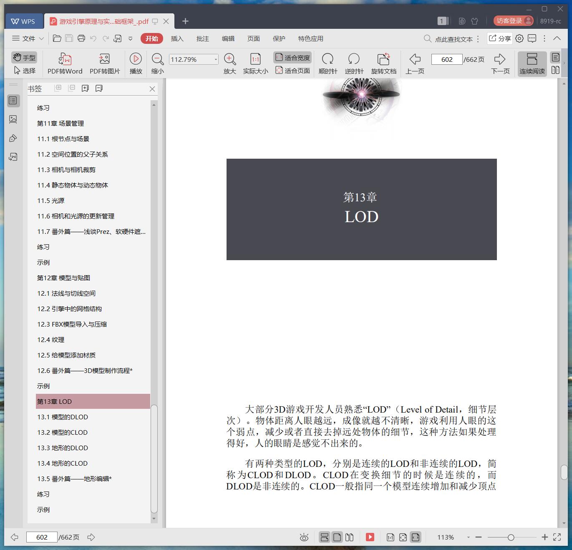Open the 页面 tab

[254, 38]
